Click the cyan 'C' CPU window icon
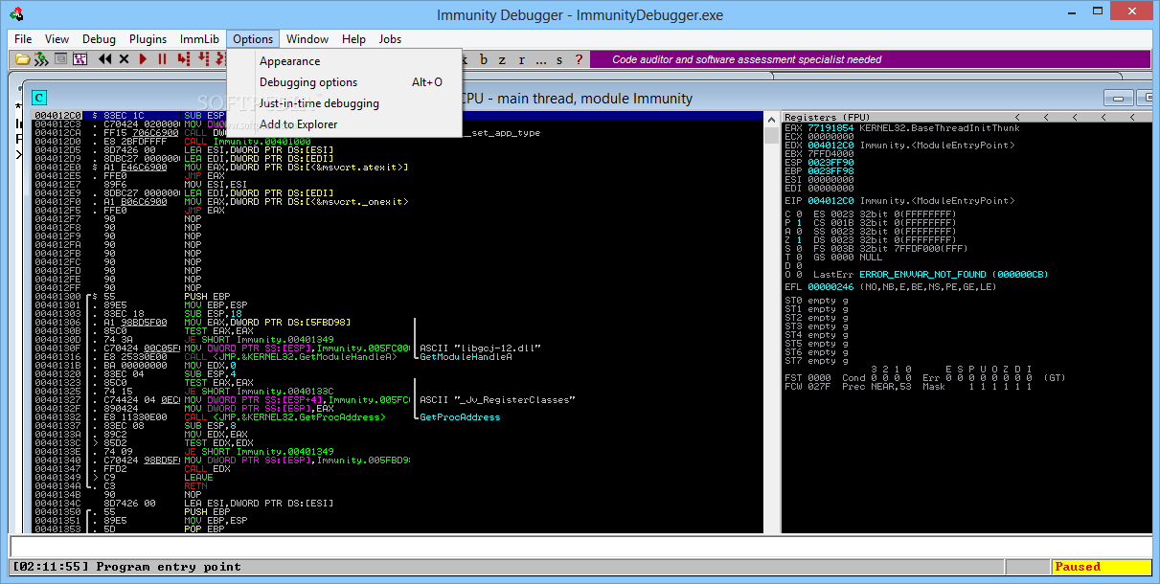1160x584 pixels. tap(39, 97)
